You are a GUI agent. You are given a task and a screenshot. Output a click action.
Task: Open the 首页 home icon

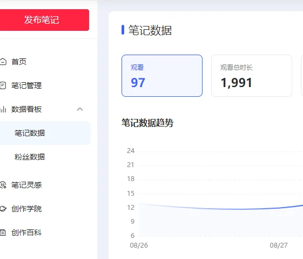click(3, 62)
